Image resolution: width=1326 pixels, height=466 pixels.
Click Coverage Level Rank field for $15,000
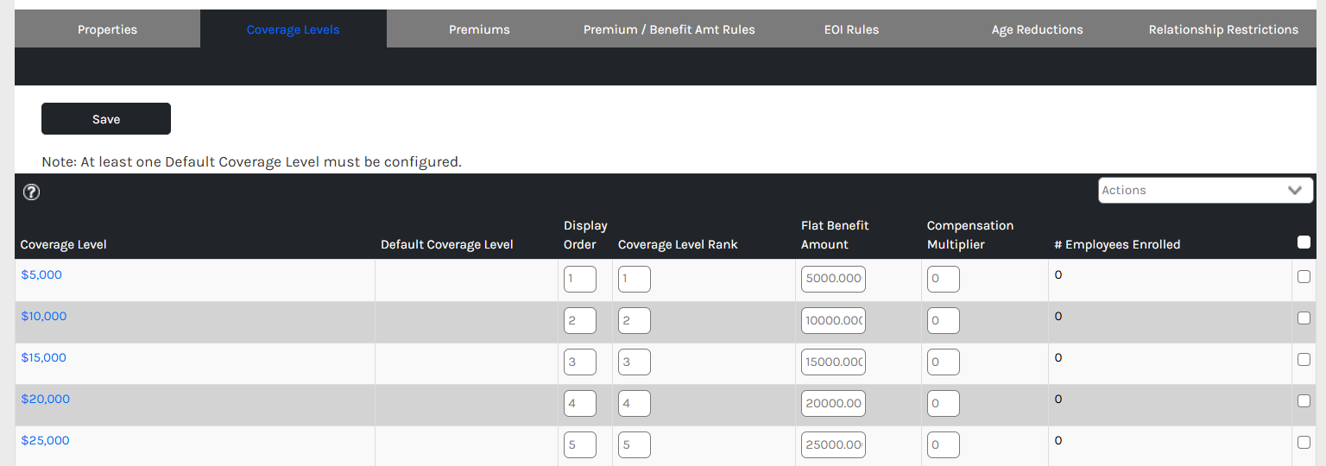point(635,362)
